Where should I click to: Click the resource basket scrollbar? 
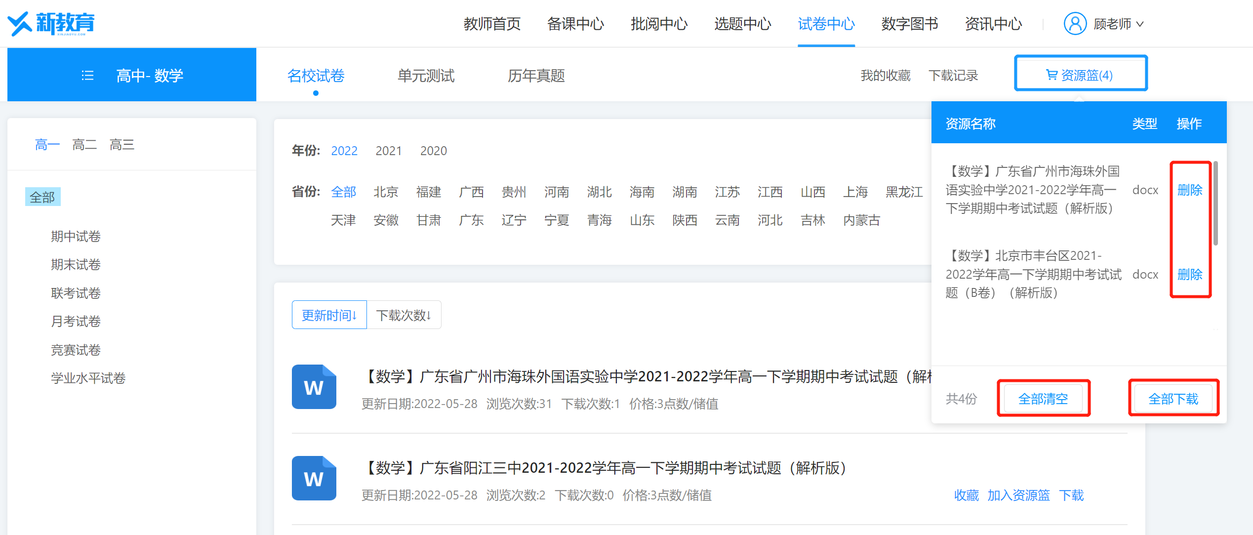[x=1215, y=203]
